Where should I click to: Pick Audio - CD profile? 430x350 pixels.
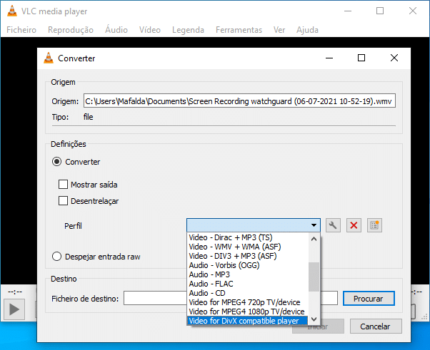point(248,293)
